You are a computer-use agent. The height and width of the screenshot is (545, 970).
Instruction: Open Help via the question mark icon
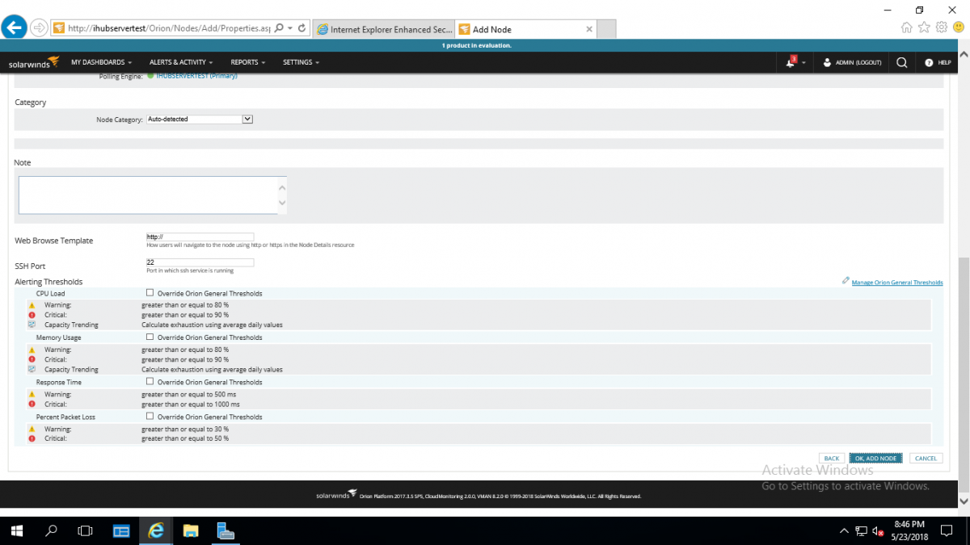coord(928,62)
